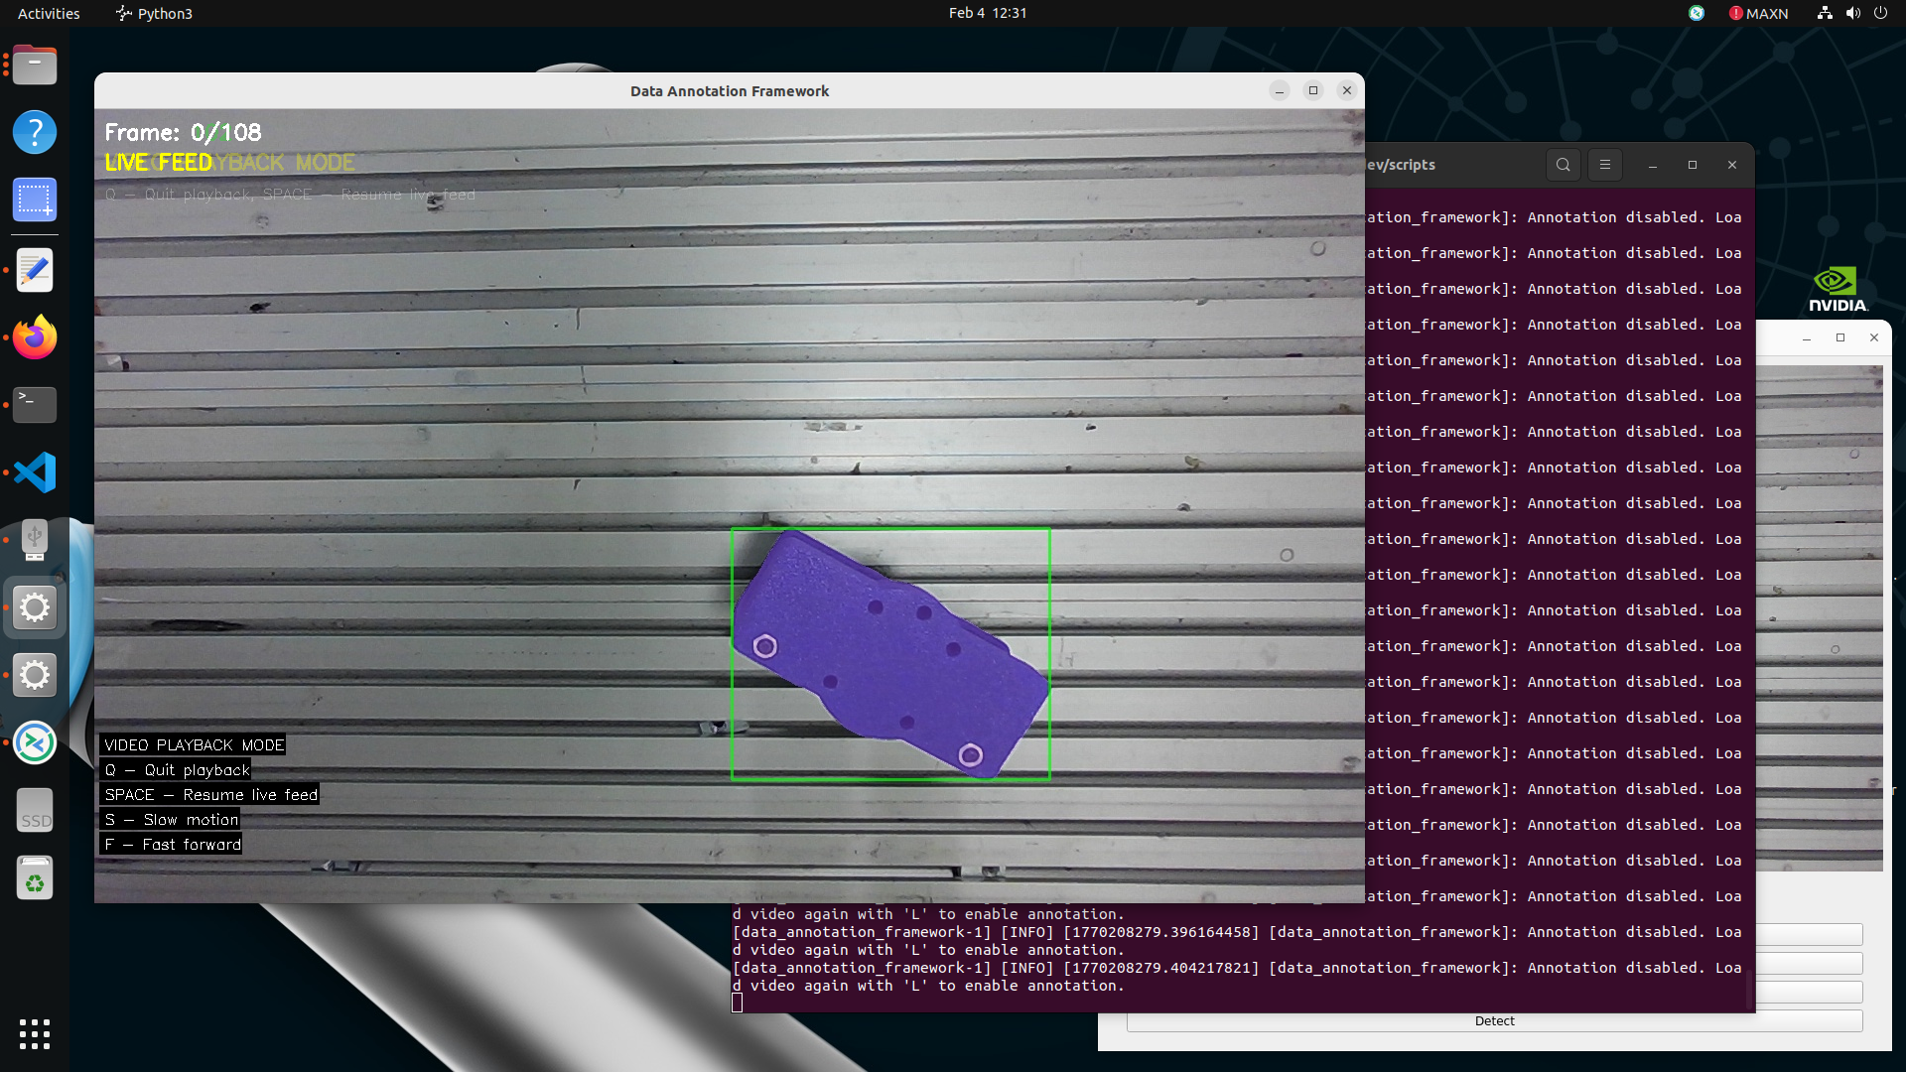1906x1072 pixels.
Task: Open the volume icon in the top bar
Action: (x=1852, y=13)
